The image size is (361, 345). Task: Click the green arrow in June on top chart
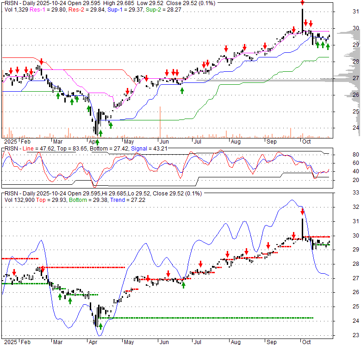point(182,90)
